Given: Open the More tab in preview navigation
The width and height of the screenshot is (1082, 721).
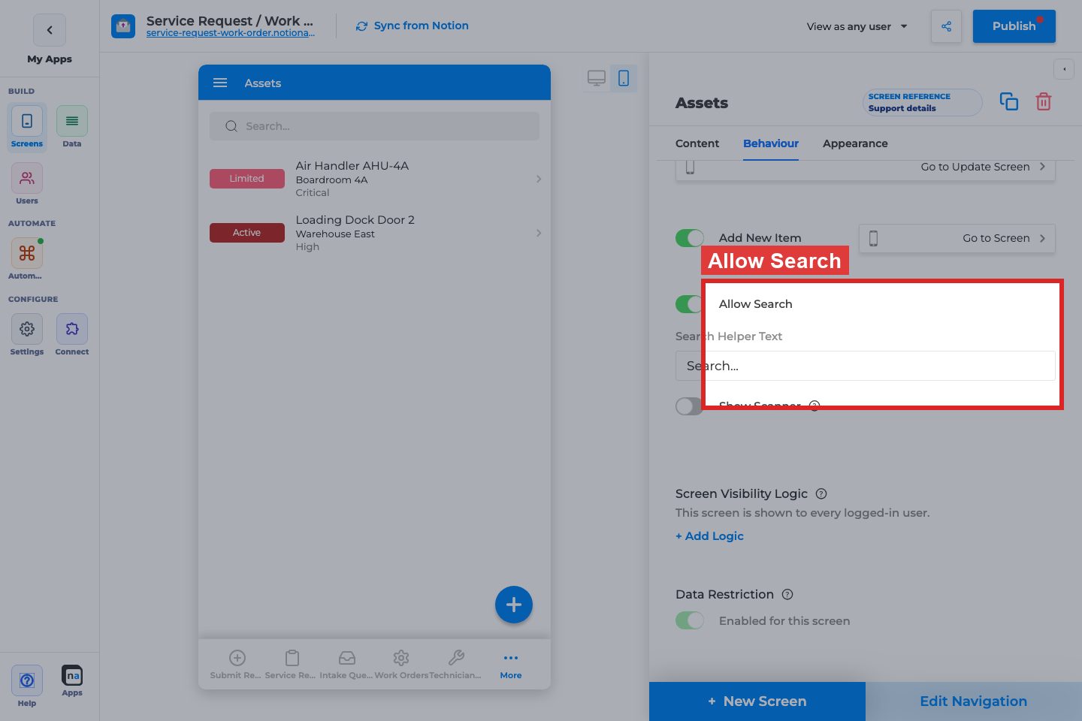Looking at the screenshot, I should tap(511, 665).
